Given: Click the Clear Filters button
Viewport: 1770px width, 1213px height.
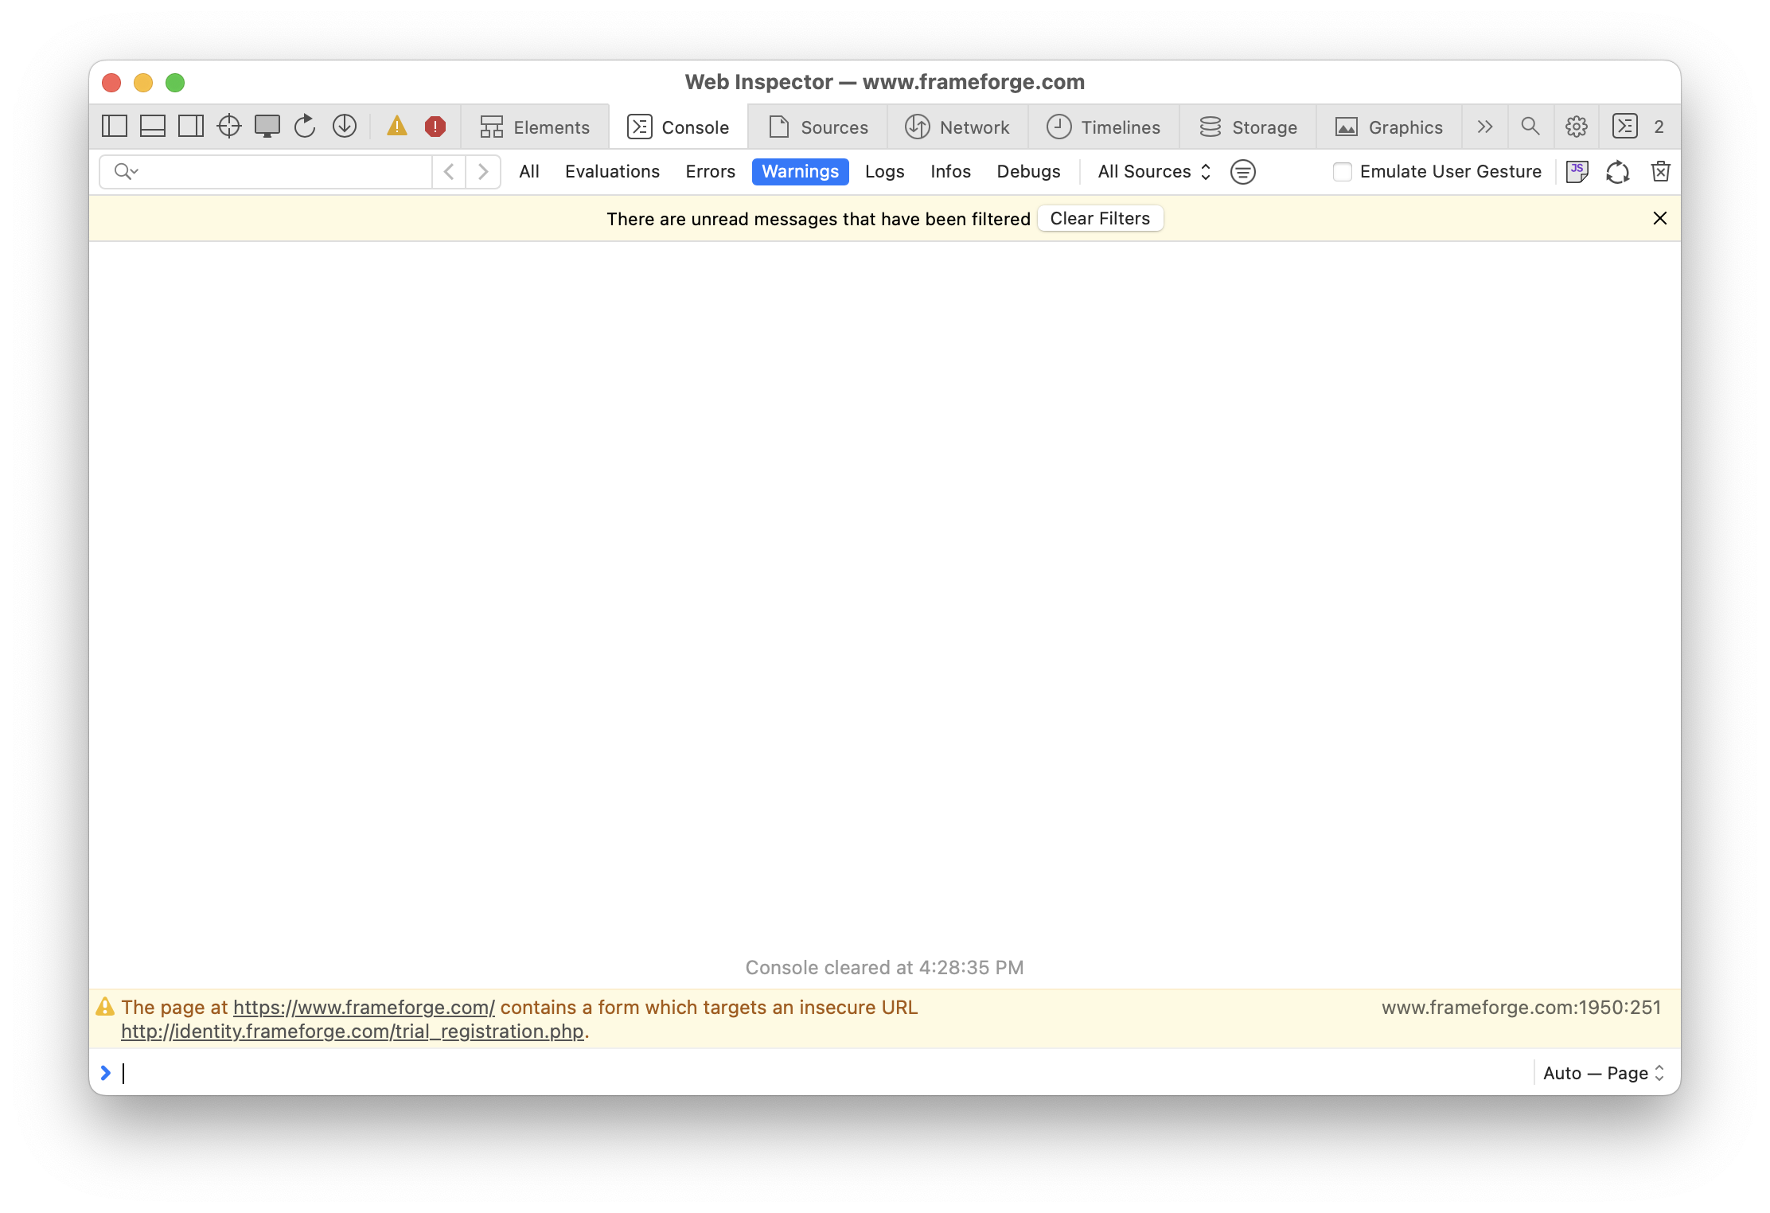Looking at the screenshot, I should click(x=1100, y=219).
